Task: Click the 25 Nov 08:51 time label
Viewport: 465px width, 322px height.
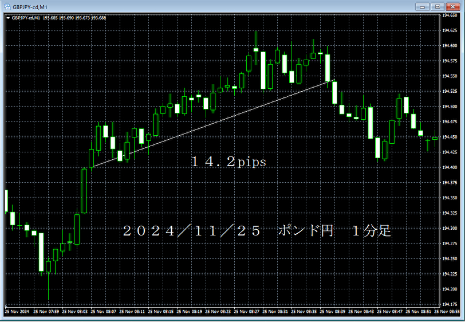Action: click(x=420, y=311)
